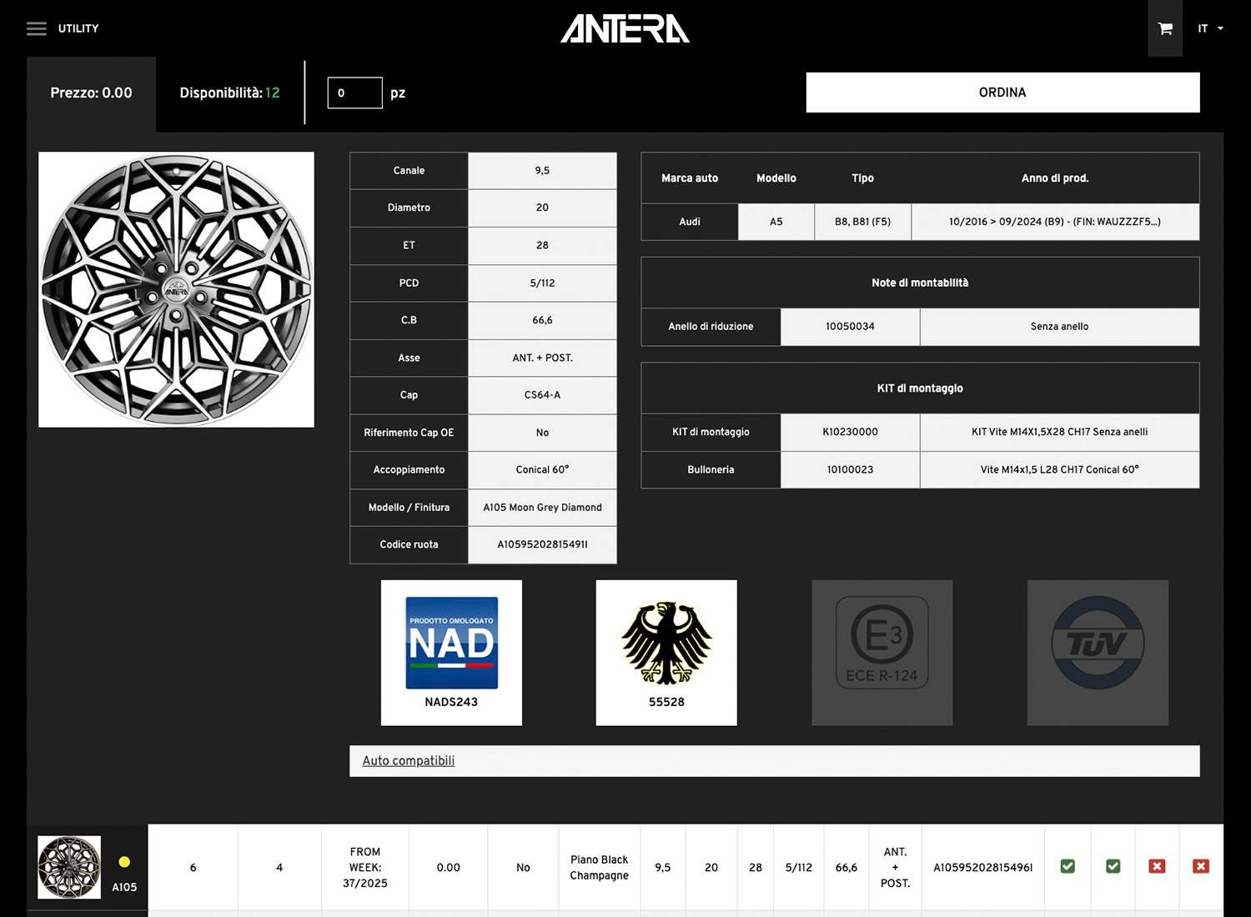Click the Senza anello cell
The image size is (1251, 917).
[1059, 326]
